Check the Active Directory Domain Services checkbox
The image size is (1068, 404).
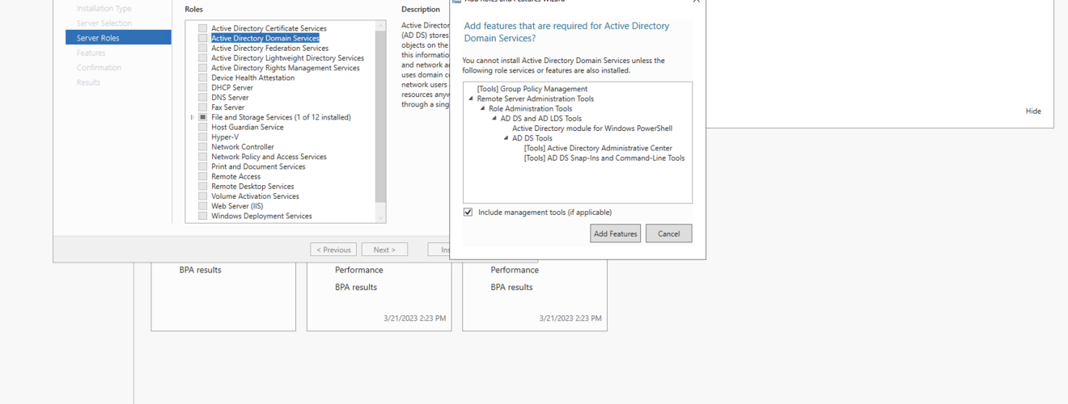click(x=203, y=38)
